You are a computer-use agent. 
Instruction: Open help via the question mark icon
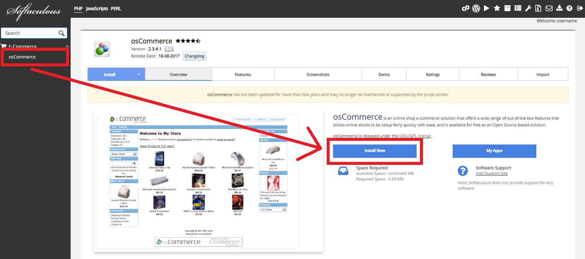[569, 8]
